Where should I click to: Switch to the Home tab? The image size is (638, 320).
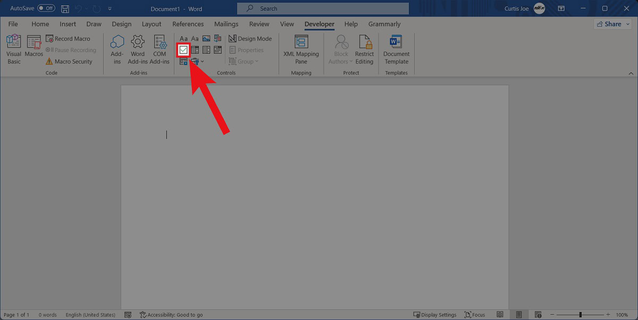(x=40, y=24)
